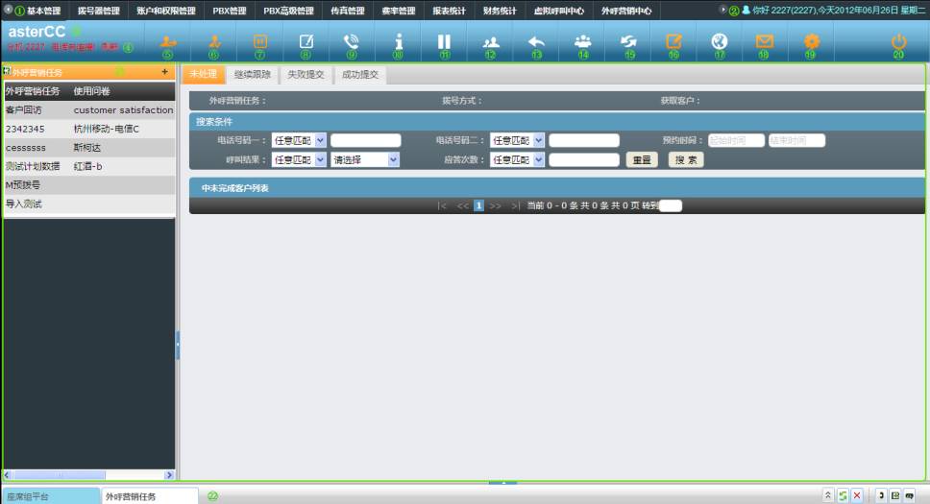Click the orange envelope mail icon
Image resolution: width=930 pixels, height=504 pixels.
coord(765,42)
